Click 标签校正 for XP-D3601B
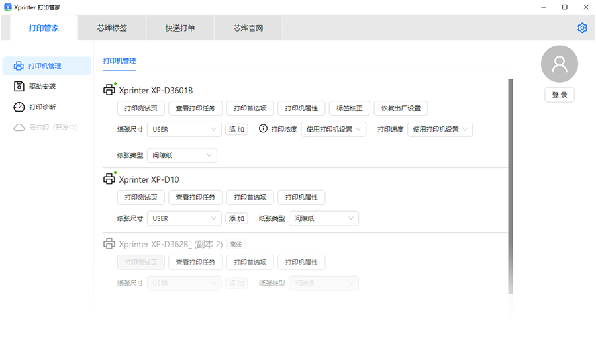 (x=350, y=108)
